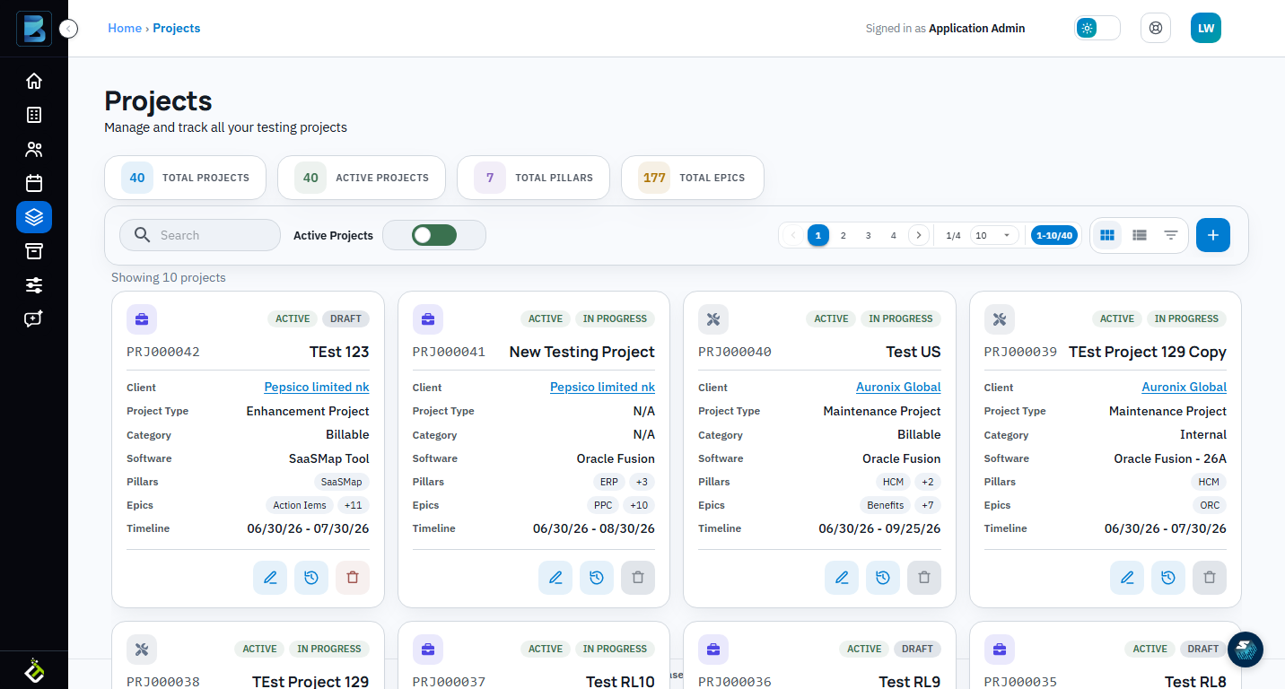Go to page 3 of projects

tap(868, 235)
